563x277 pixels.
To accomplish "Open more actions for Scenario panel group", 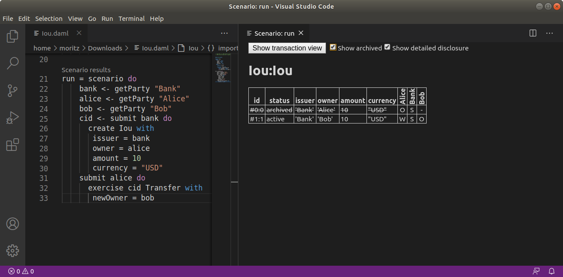I will coord(549,33).
